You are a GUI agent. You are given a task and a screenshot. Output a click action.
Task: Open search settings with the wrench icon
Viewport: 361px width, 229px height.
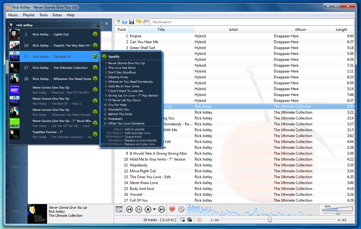(x=106, y=24)
